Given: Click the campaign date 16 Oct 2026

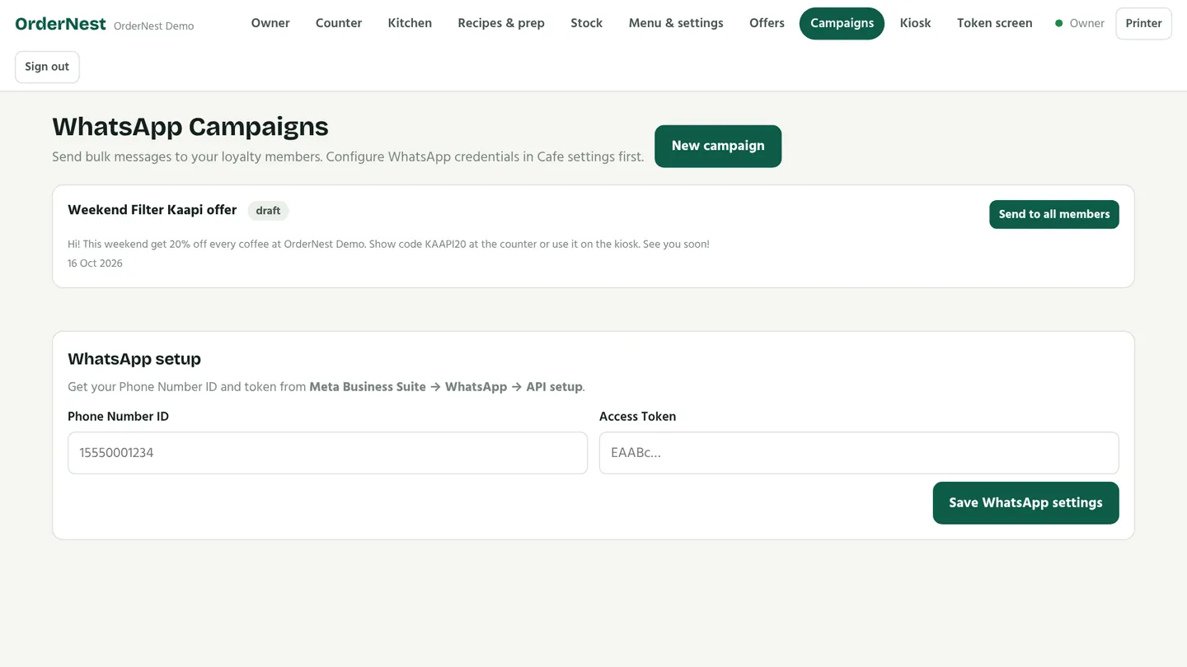Looking at the screenshot, I should click(95, 264).
